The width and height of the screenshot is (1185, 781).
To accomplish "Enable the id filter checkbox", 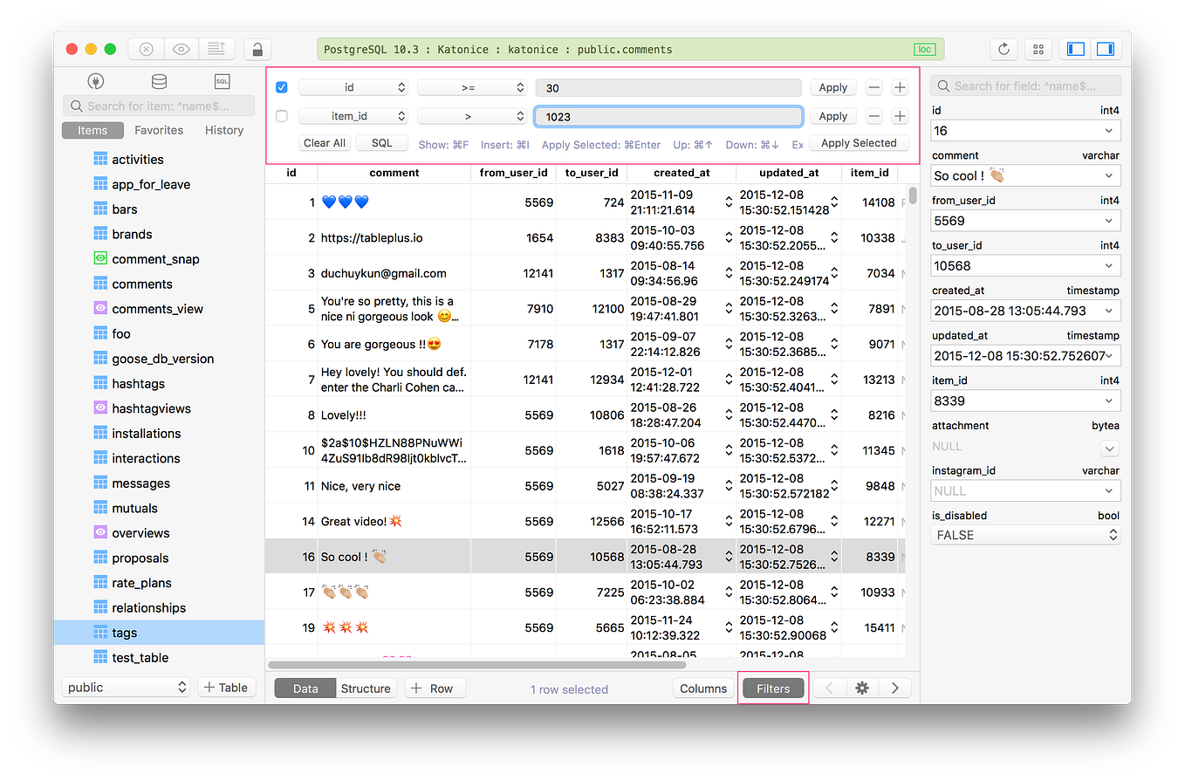I will pos(281,86).
